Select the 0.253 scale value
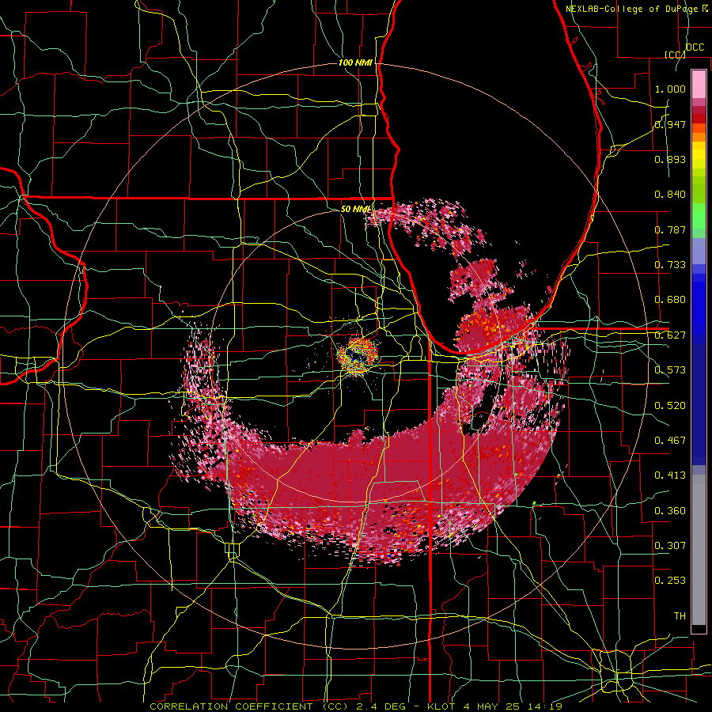This screenshot has height=712, width=712. pos(670,581)
